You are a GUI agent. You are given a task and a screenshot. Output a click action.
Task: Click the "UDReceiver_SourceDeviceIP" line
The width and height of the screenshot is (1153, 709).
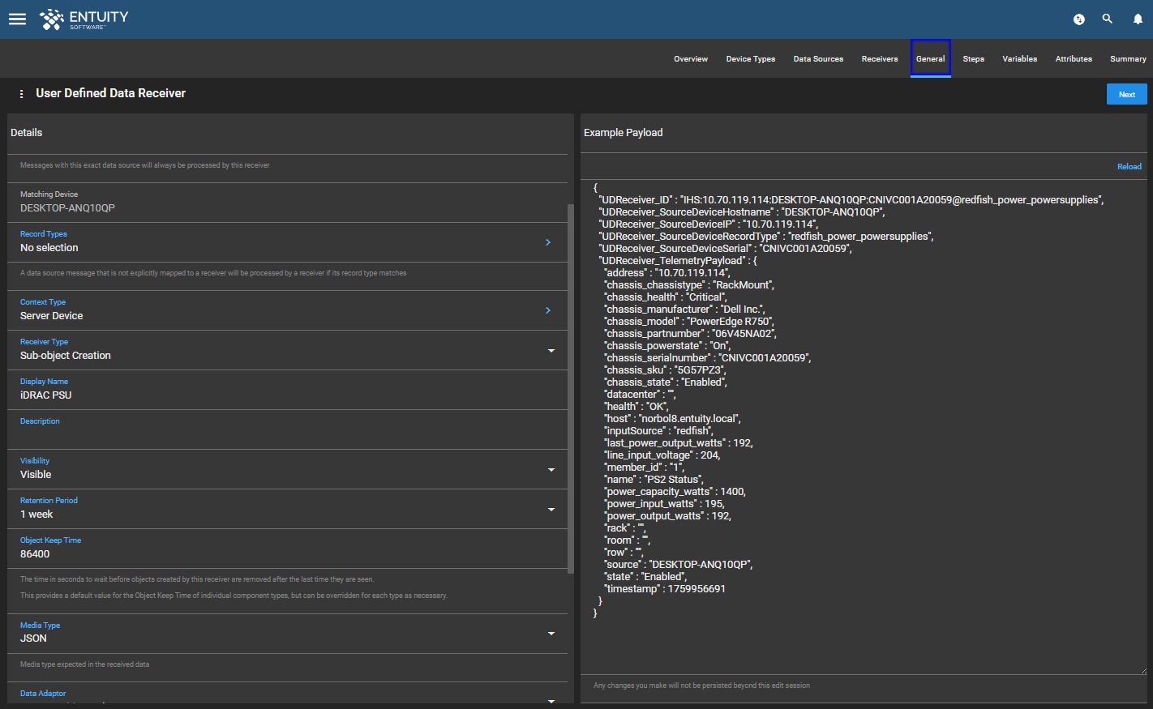coord(709,224)
